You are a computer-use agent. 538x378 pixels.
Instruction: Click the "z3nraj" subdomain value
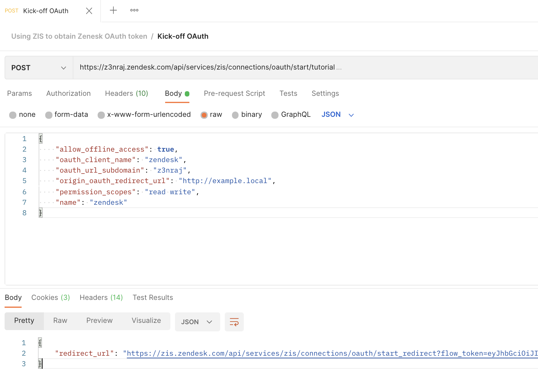pyautogui.click(x=170, y=170)
